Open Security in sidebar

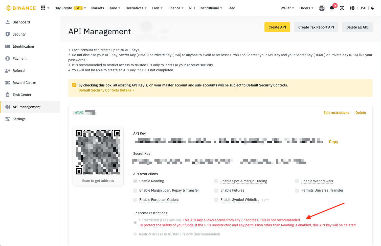30,34
